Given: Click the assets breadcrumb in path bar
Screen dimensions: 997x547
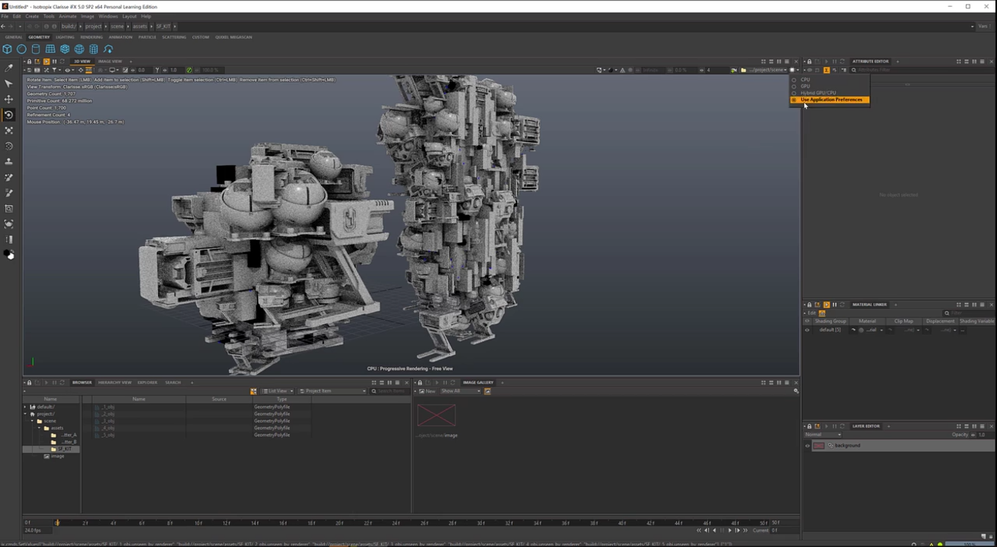Looking at the screenshot, I should (x=140, y=26).
